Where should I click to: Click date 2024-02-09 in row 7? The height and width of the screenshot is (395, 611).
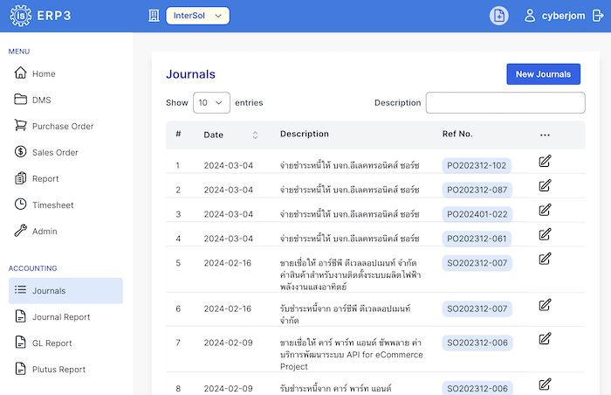[x=229, y=343]
